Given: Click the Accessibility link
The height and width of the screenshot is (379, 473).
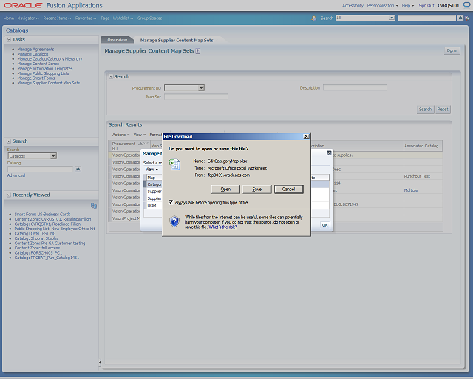Looking at the screenshot, I should pos(353,5).
